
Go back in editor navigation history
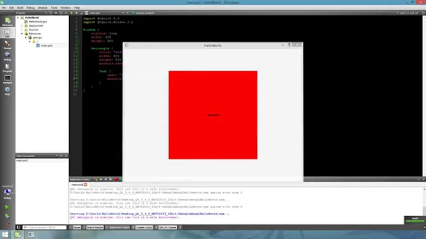coord(72,13)
